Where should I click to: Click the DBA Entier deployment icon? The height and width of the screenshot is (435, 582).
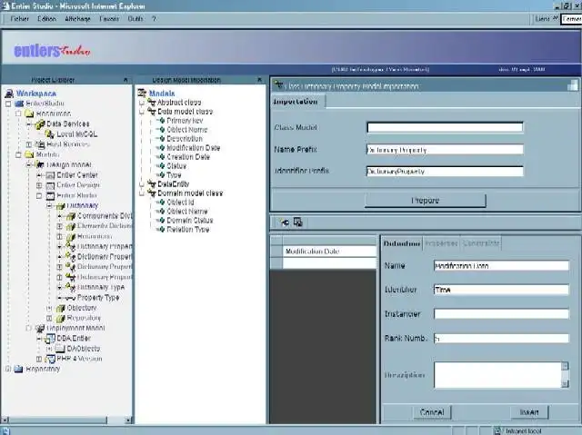[x=50, y=339]
